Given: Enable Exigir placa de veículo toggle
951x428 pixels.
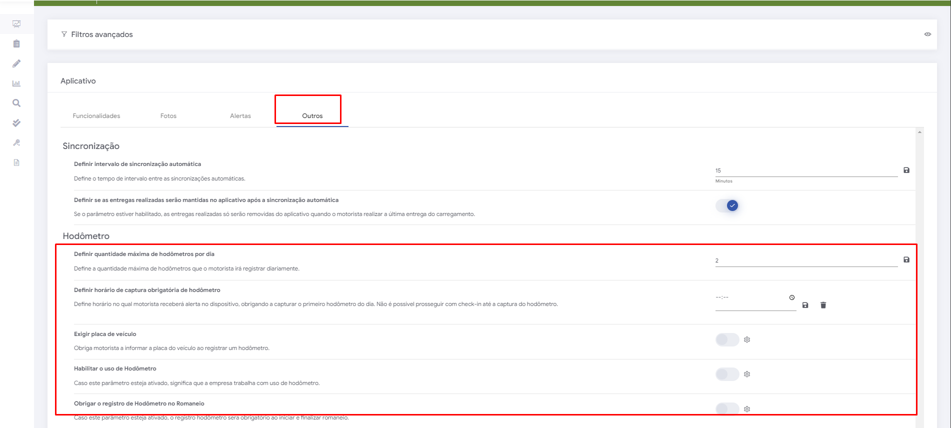Looking at the screenshot, I should click(x=727, y=340).
